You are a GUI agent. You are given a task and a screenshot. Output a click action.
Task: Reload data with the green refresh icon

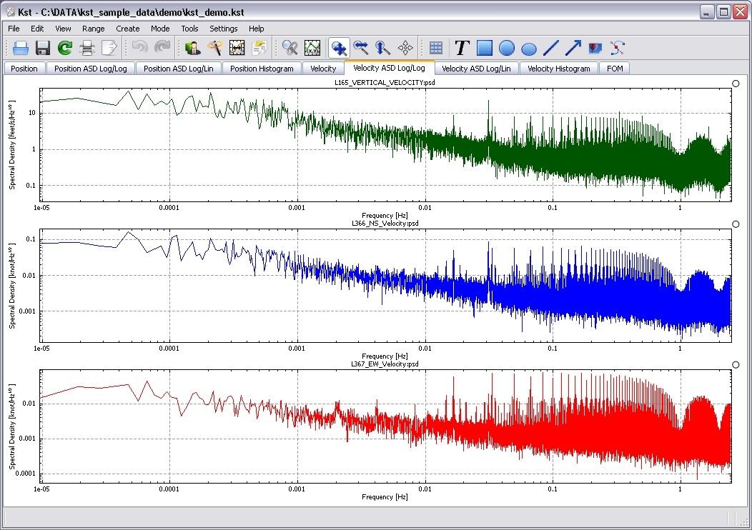coord(65,48)
